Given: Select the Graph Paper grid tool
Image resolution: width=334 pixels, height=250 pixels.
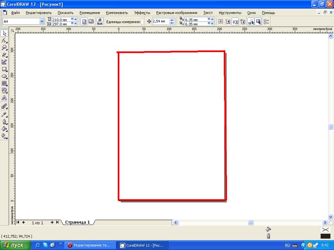Looking at the screenshot, I should click(5, 84).
